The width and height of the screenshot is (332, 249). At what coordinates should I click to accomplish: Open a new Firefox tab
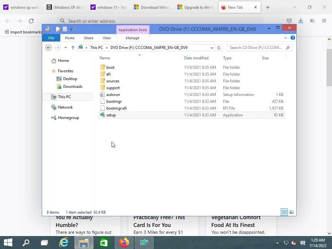(267, 7)
